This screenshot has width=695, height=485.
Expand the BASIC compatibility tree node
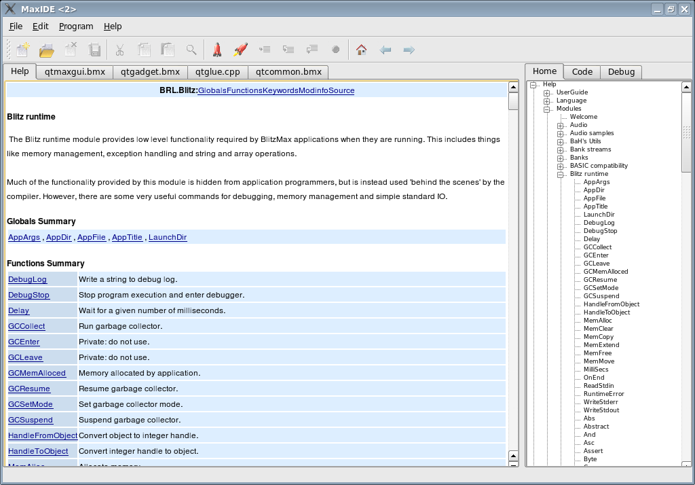[x=560, y=166]
